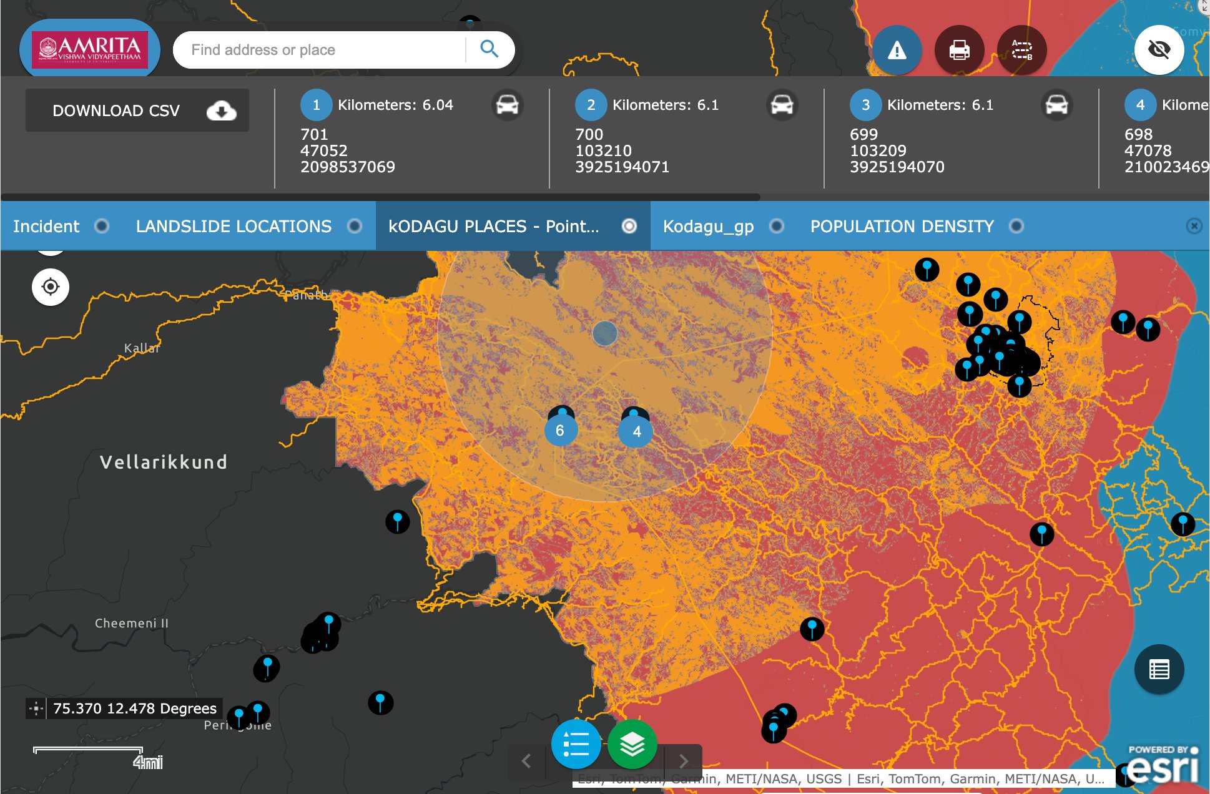
Task: Click the Esri logo
Action: click(x=1163, y=765)
